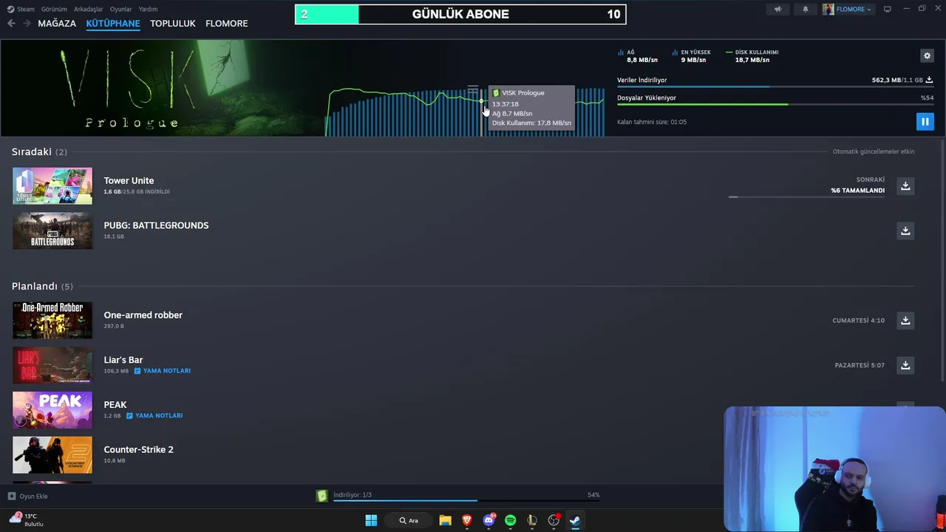The width and height of the screenshot is (946, 532).
Task: Open the Windows Start menu
Action: 371,520
